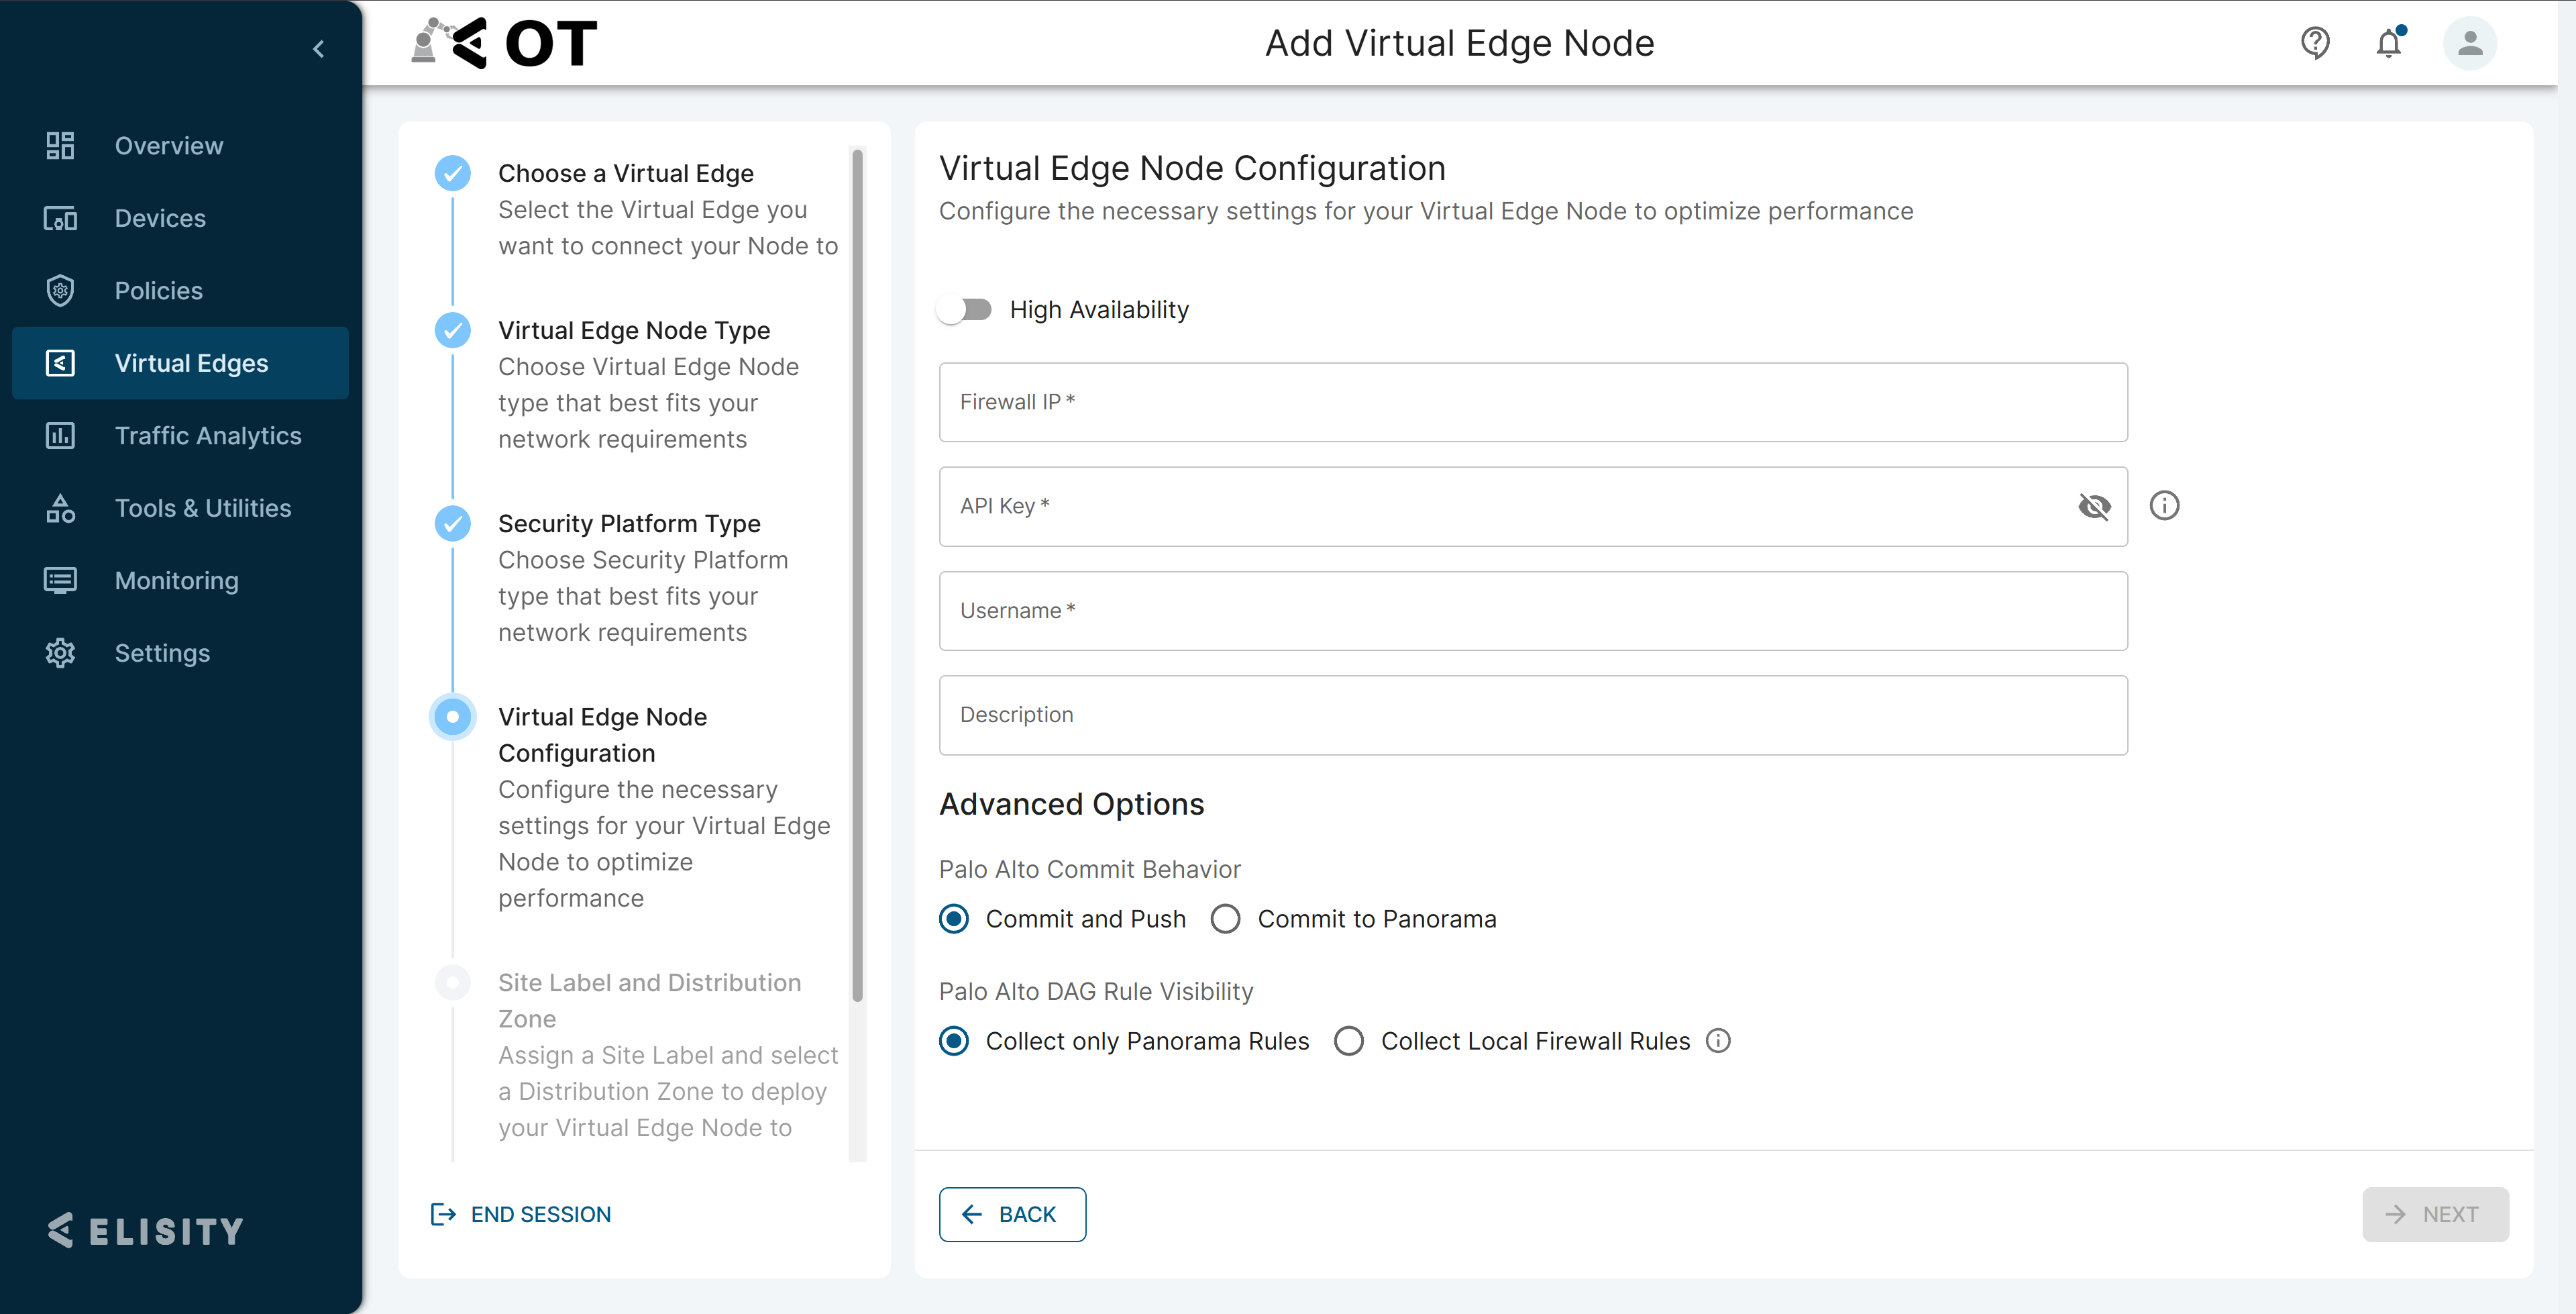The width and height of the screenshot is (2576, 1314).
Task: Click the Elisity logo at sidebar bottom
Action: coord(146,1230)
